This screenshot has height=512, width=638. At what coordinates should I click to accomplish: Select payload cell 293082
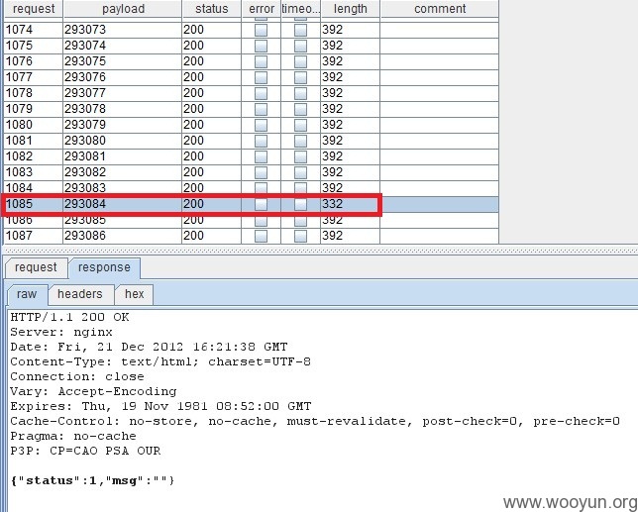click(x=123, y=172)
